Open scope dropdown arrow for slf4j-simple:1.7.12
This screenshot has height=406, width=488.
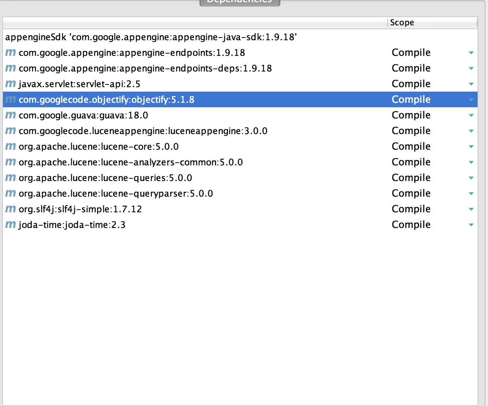(471, 209)
